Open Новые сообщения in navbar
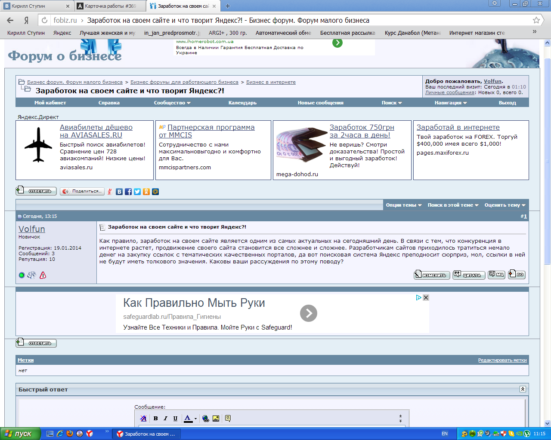 pos(321,103)
